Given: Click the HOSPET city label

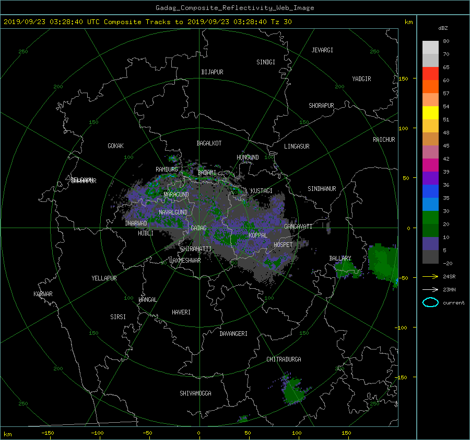Looking at the screenshot, I should (x=283, y=245).
